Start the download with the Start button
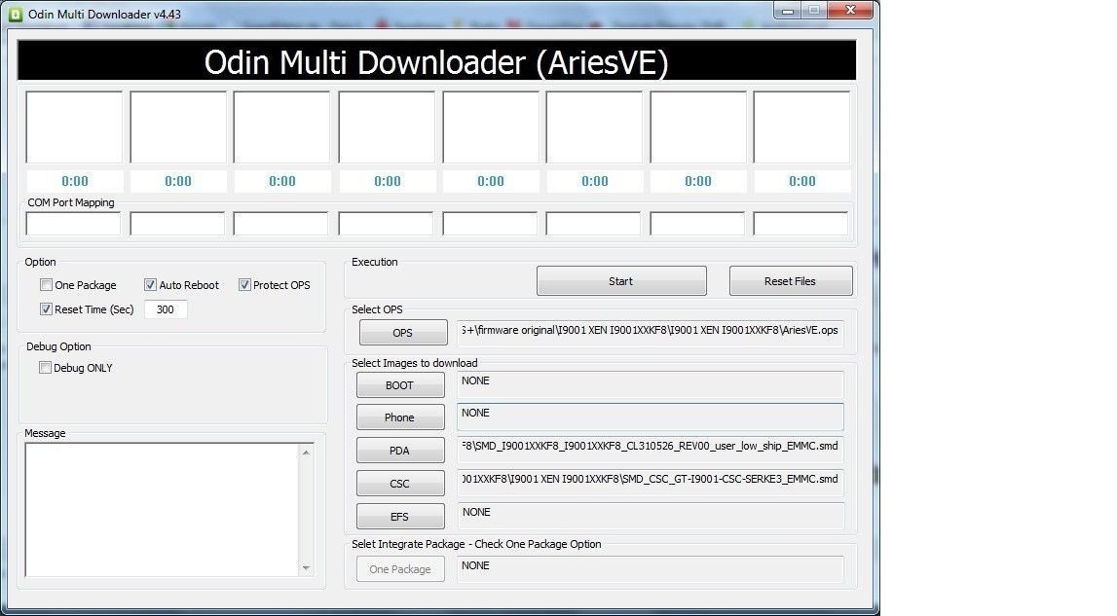 pyautogui.click(x=621, y=281)
